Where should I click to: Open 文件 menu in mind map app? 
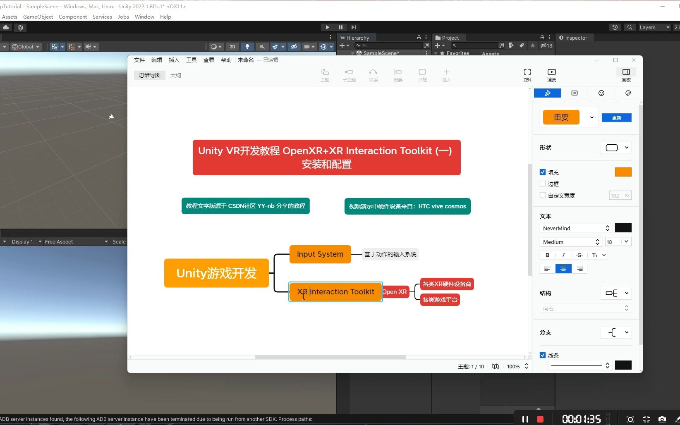pos(139,60)
